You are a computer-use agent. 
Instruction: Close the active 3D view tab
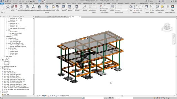click(80, 17)
